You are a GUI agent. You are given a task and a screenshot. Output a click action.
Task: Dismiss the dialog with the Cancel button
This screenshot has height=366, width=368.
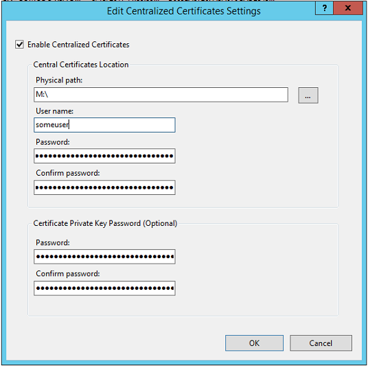[x=321, y=343]
